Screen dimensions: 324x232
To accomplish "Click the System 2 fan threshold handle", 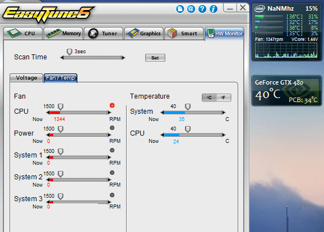I will pyautogui.click(x=61, y=174).
